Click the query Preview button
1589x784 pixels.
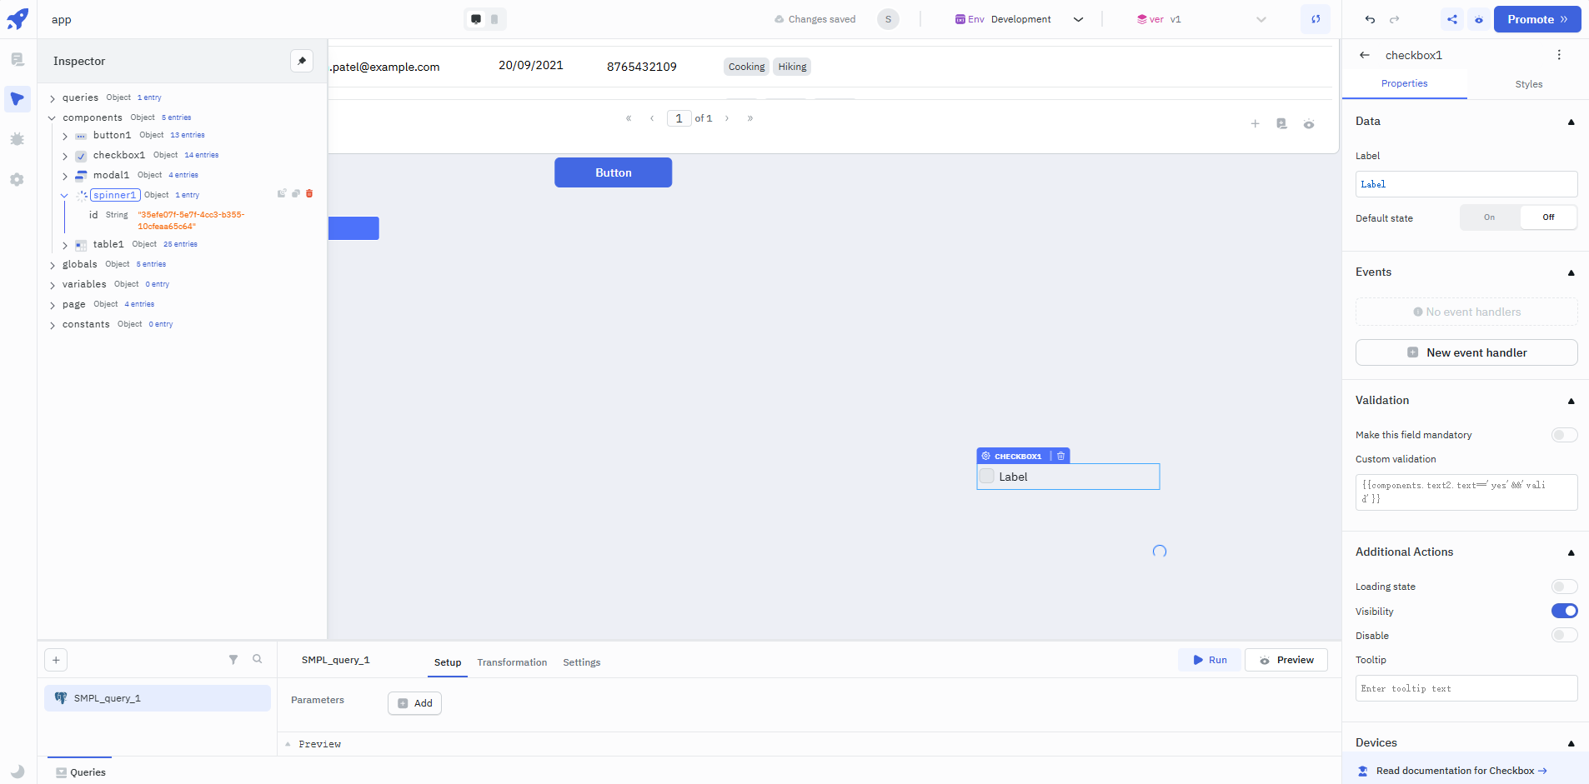click(x=1286, y=660)
